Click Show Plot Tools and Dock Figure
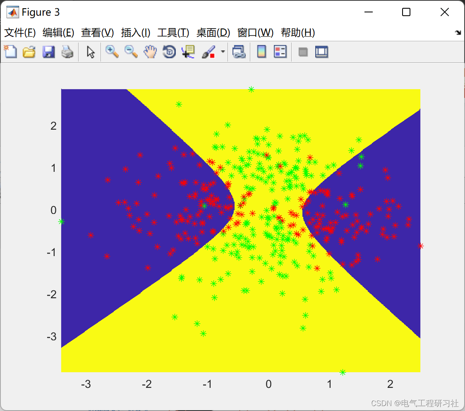Image resolution: width=465 pixels, height=411 pixels. [x=321, y=52]
